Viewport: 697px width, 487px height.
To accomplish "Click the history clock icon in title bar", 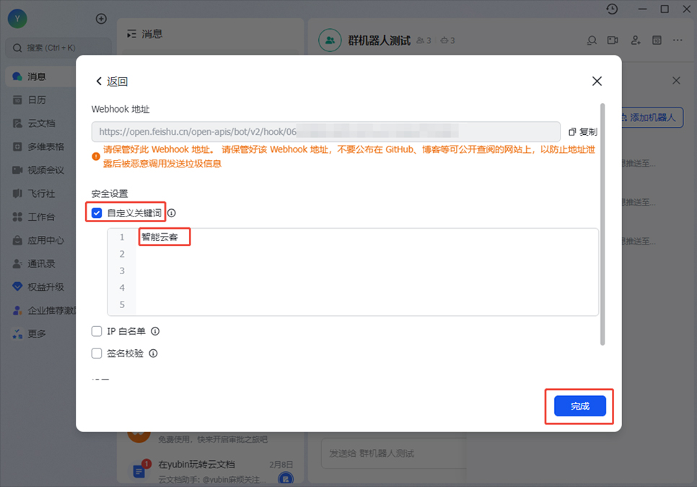I will 612,9.
